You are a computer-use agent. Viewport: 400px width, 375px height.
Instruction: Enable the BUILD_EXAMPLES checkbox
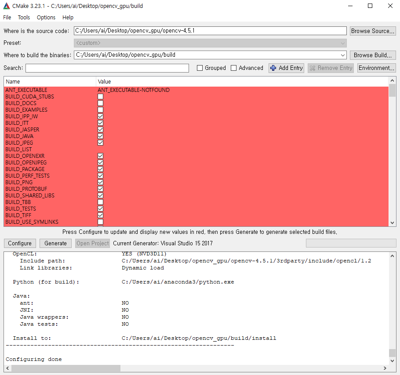click(x=101, y=110)
